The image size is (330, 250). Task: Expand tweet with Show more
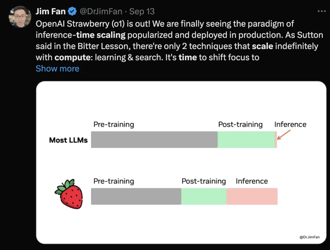(x=57, y=69)
